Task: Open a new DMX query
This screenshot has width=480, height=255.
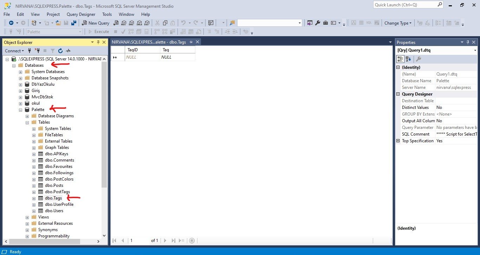Action: [x=131, y=23]
